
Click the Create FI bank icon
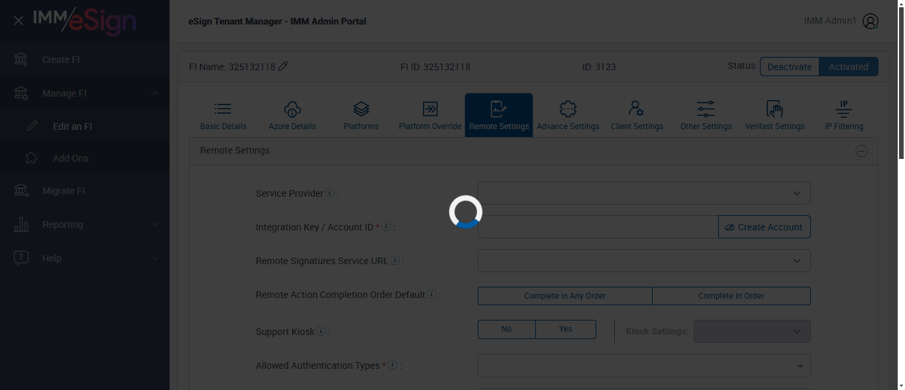(x=21, y=60)
